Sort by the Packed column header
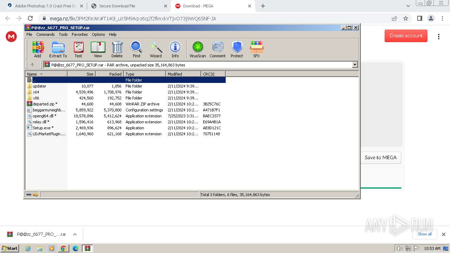450x253 pixels. click(x=109, y=74)
